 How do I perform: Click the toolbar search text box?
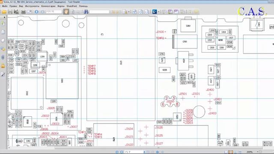[99, 12]
